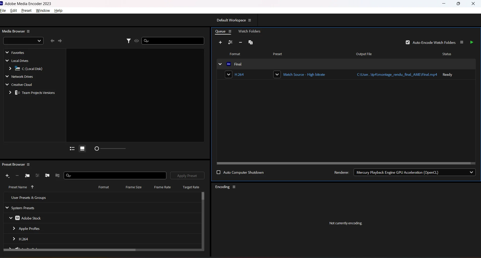Toggle Auto-Encode Watch Folders checkbox

pyautogui.click(x=408, y=42)
